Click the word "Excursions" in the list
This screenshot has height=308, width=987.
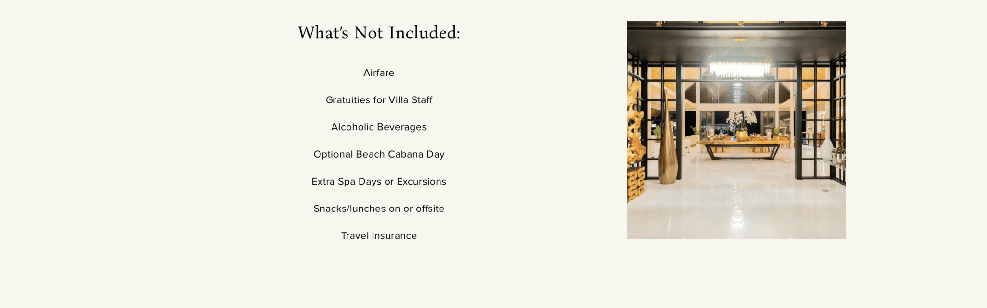(x=421, y=182)
